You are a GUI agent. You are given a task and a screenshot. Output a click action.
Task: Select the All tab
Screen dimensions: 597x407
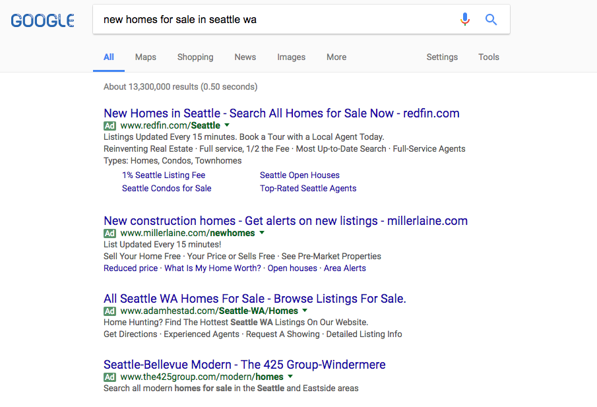click(108, 57)
